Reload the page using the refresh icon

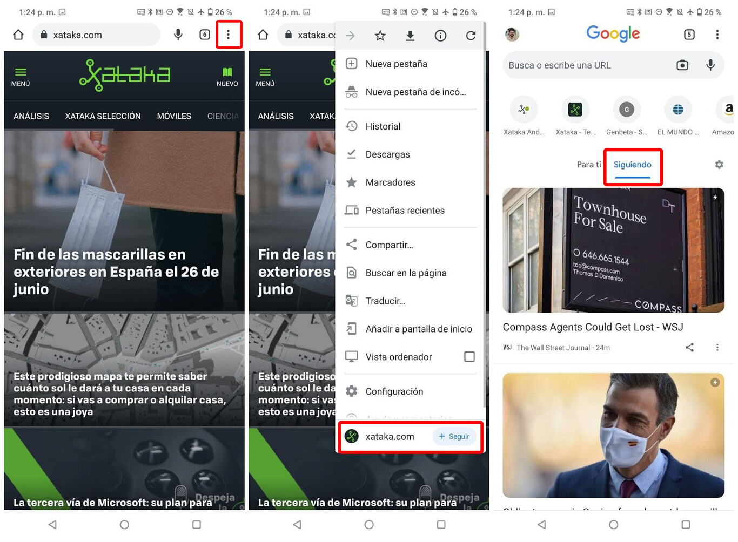(471, 35)
